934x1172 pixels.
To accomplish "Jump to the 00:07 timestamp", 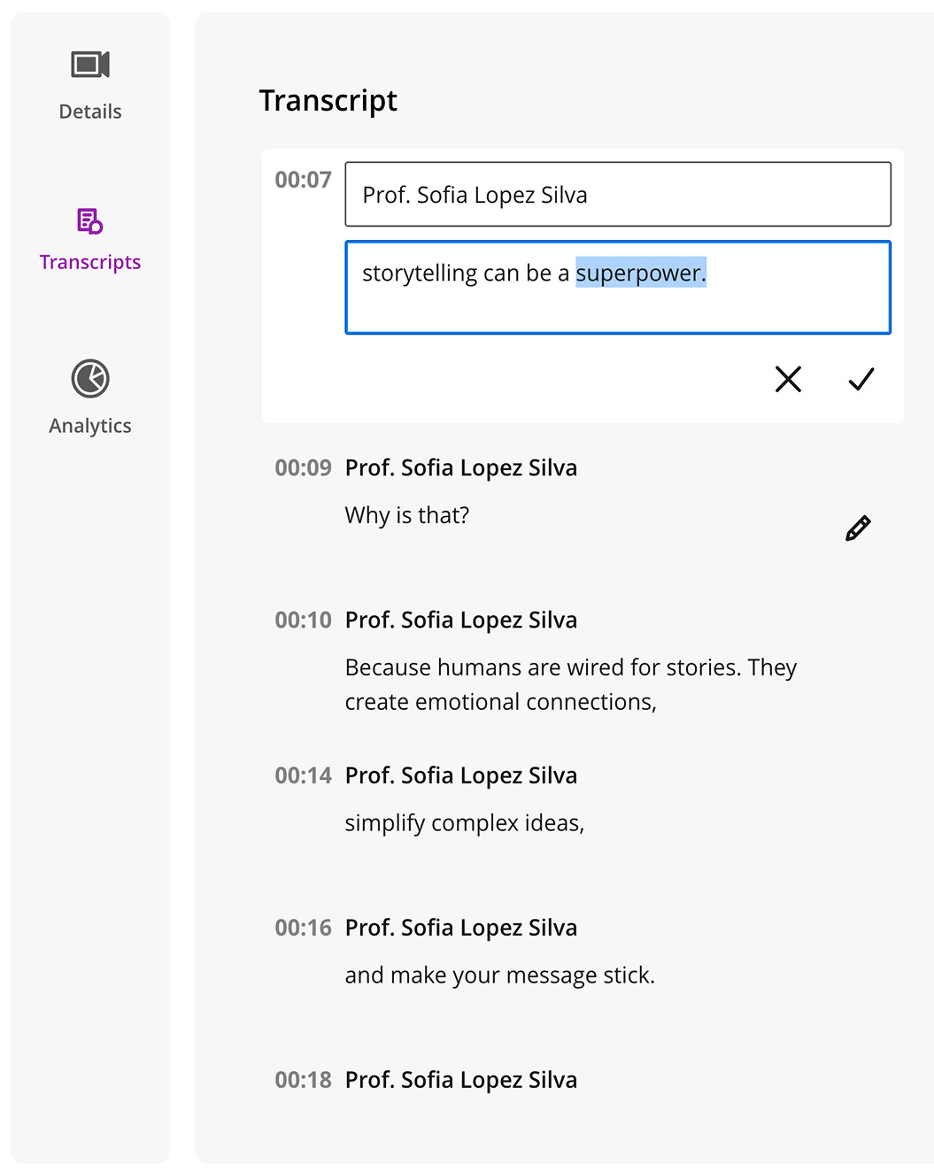I will point(303,181).
